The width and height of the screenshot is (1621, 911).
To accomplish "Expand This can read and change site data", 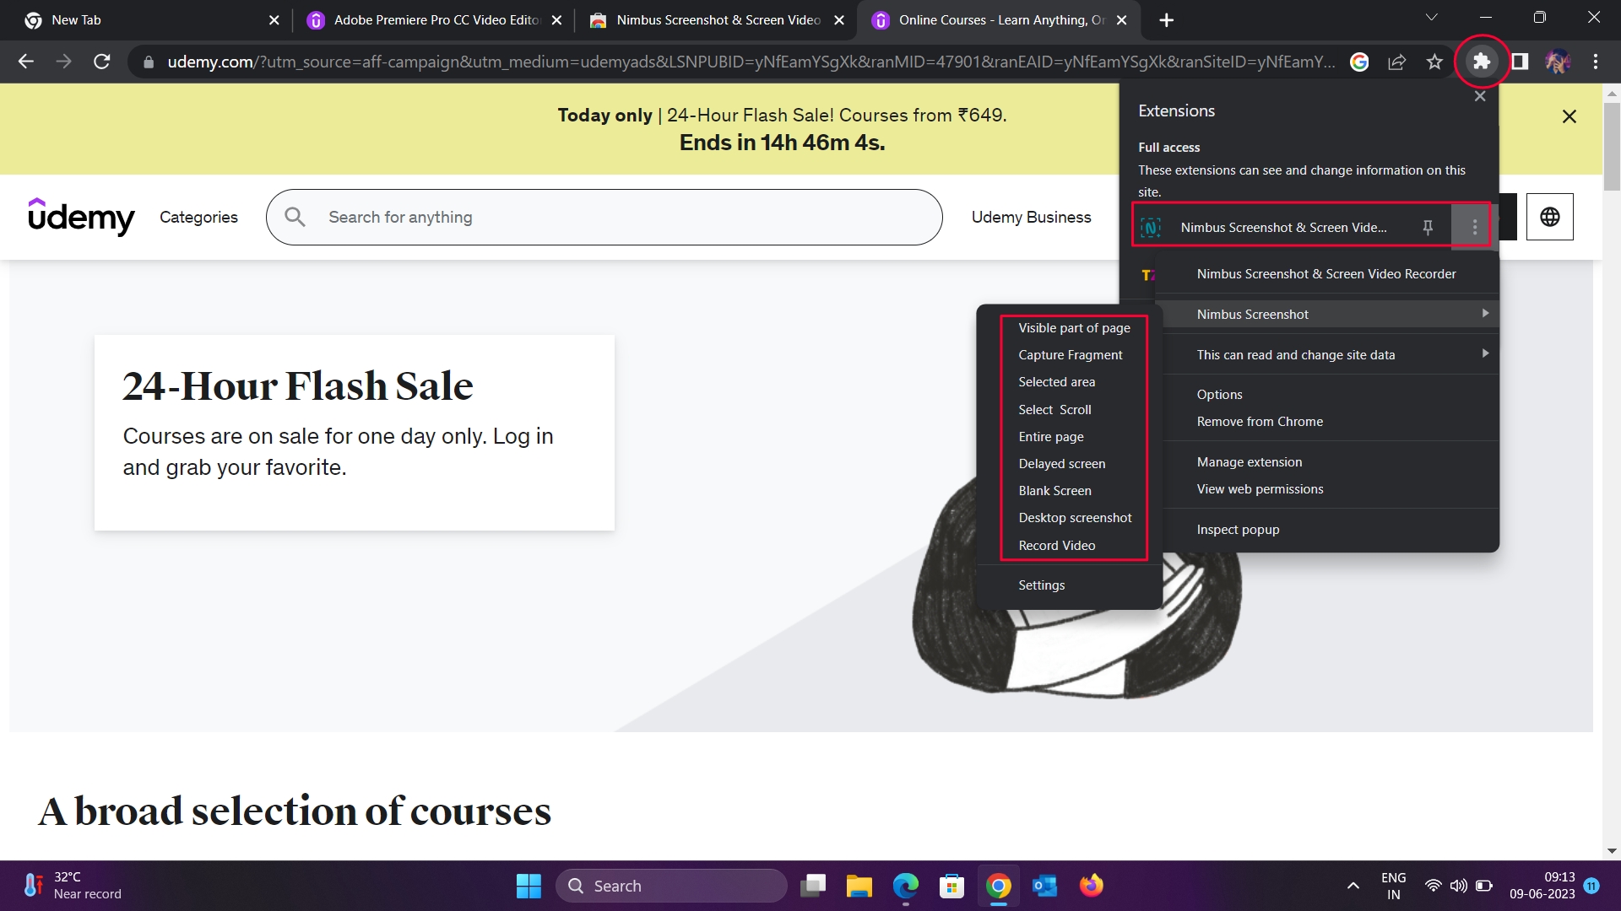I will pos(1327,355).
